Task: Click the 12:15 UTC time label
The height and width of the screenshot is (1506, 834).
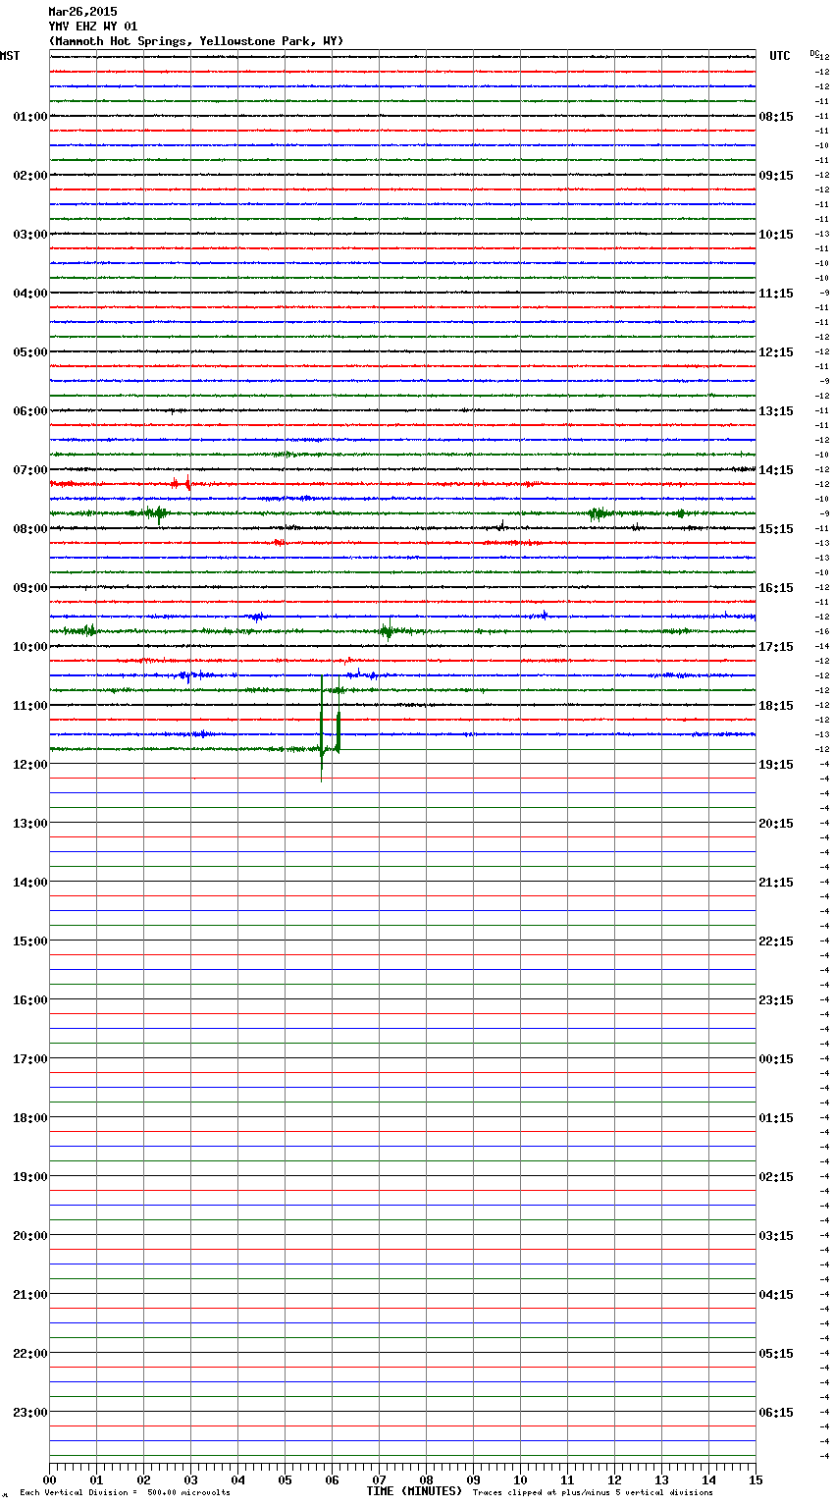Action: tap(776, 352)
